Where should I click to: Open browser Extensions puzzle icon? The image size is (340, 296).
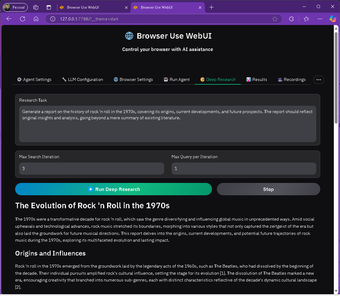click(291, 19)
